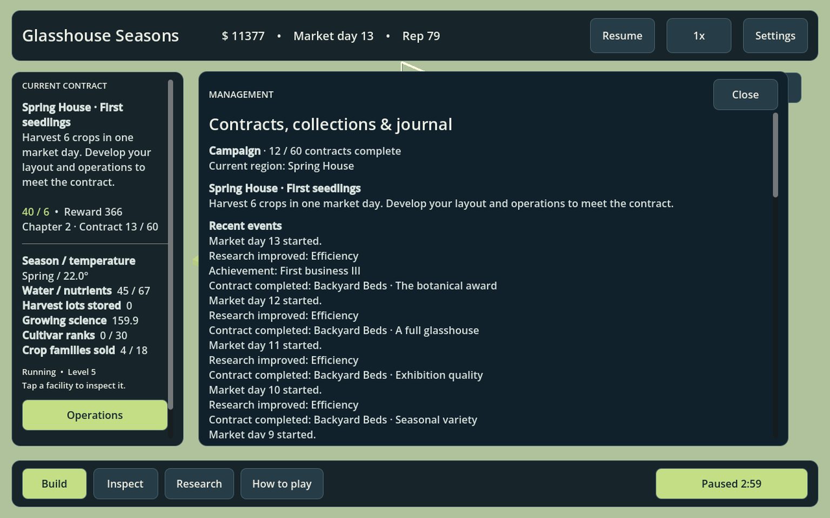
Task: Click the Water / nutrients 45 / 67 stat
Action: (x=86, y=291)
